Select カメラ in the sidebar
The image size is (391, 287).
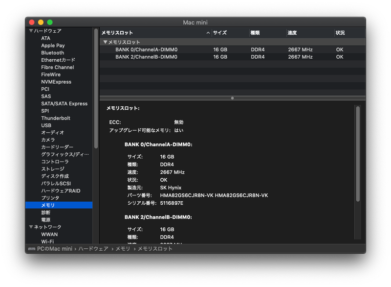click(48, 140)
